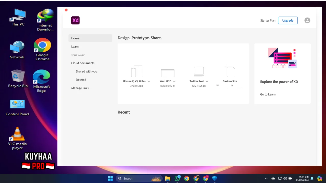This screenshot has height=183, width=326.
Task: Create Custom Size document icon
Action: point(230,71)
